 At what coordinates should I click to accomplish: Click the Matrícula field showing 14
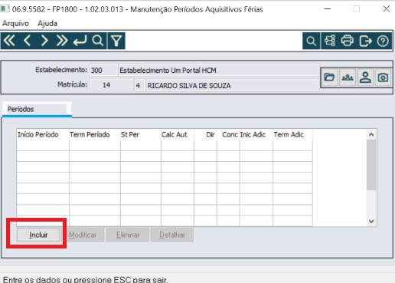pyautogui.click(x=111, y=85)
